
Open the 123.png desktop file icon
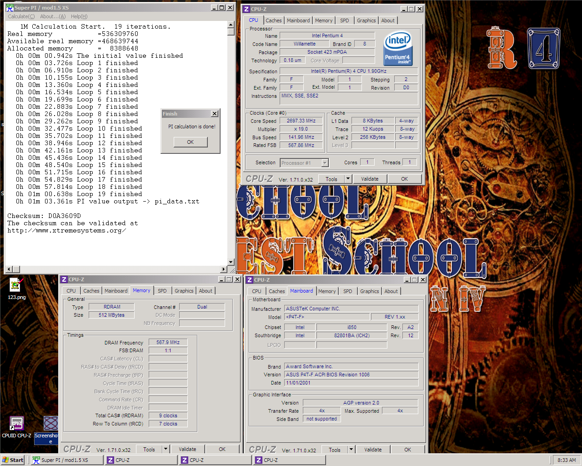[x=16, y=288]
